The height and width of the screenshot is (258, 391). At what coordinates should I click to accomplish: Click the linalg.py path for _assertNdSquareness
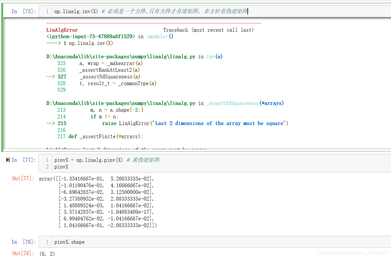tap(121, 103)
